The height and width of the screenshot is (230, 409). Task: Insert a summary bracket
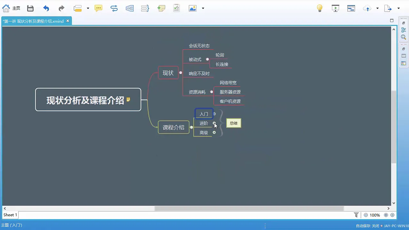pos(145,9)
